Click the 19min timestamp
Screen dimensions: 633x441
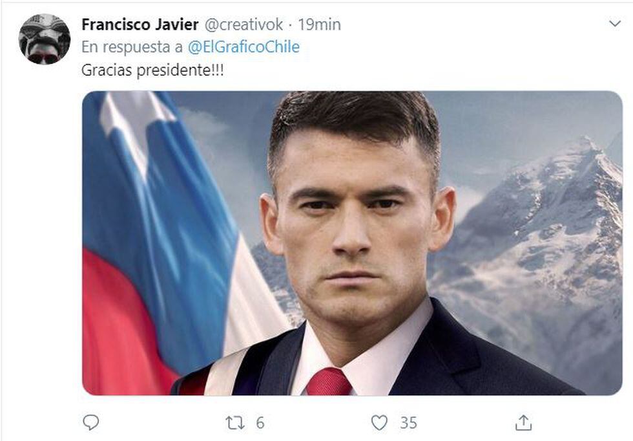pos(319,25)
